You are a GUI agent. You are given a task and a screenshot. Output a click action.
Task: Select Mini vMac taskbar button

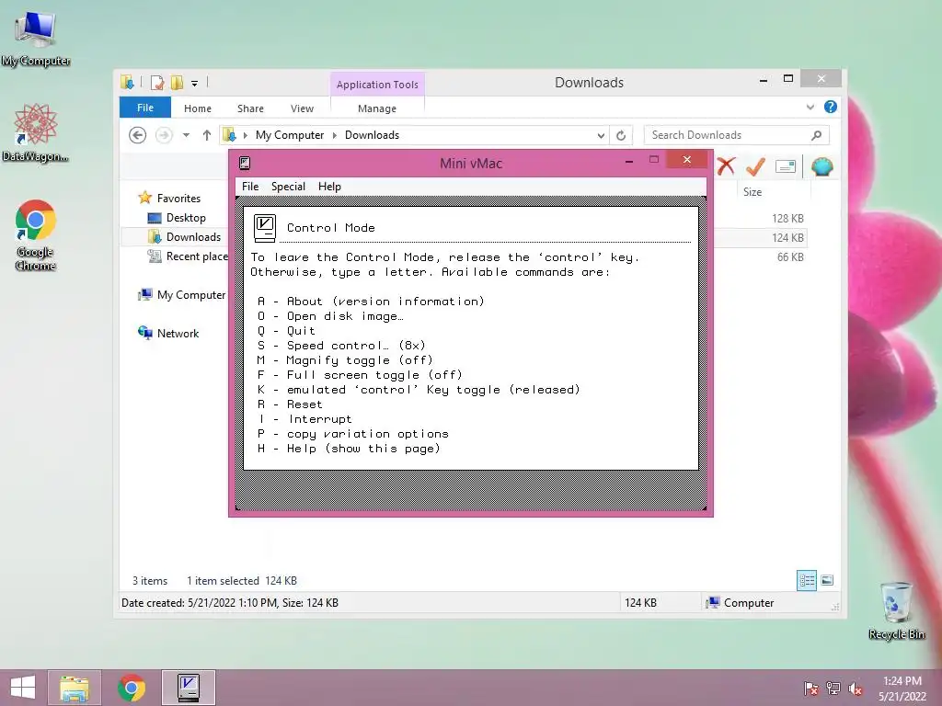click(x=189, y=688)
